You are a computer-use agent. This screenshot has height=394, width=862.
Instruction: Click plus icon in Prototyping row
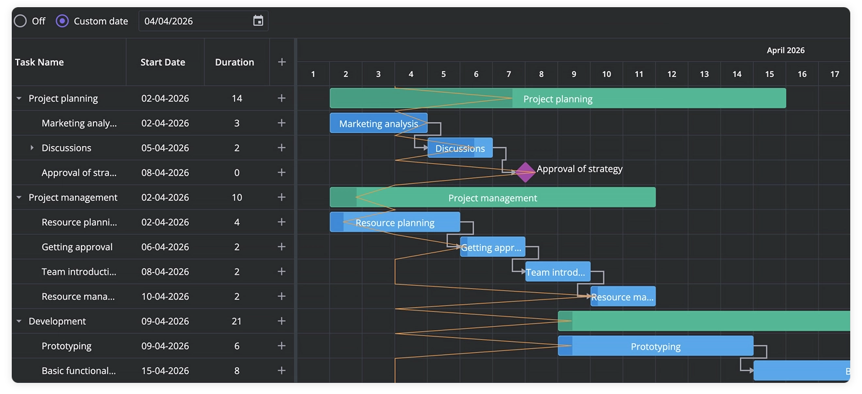[281, 346]
